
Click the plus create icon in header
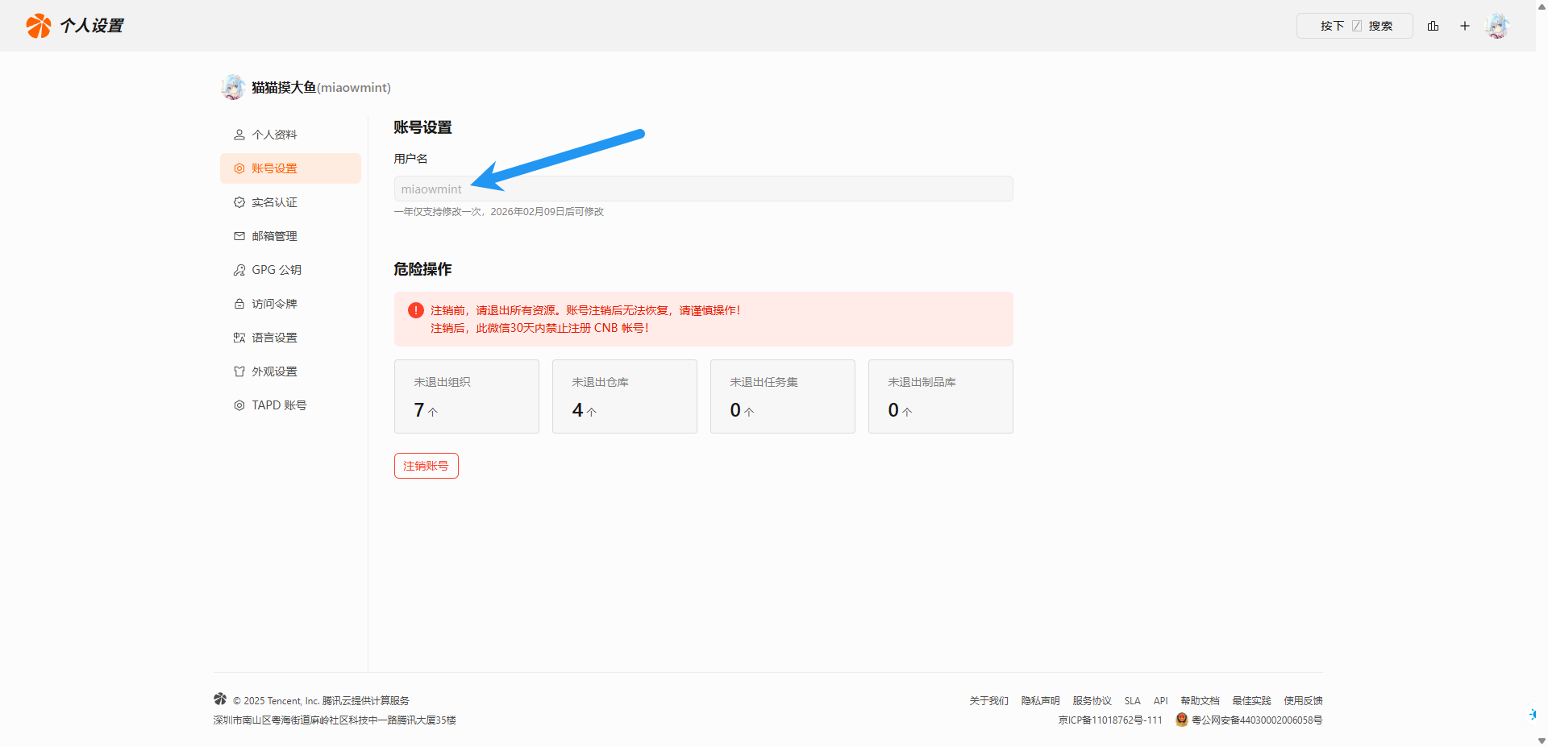[1464, 26]
